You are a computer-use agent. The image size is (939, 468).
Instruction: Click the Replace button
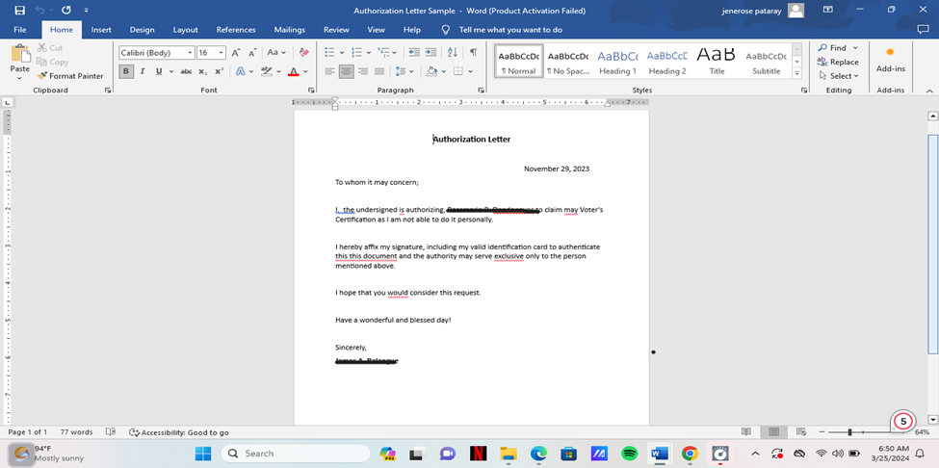point(839,62)
